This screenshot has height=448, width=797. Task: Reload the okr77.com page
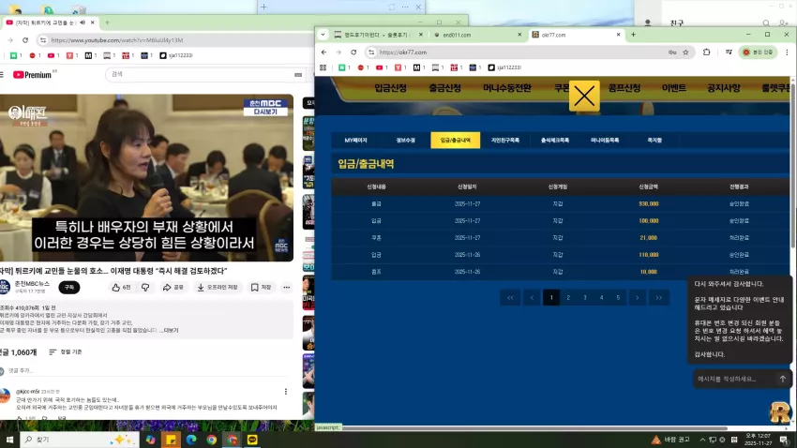pos(353,52)
